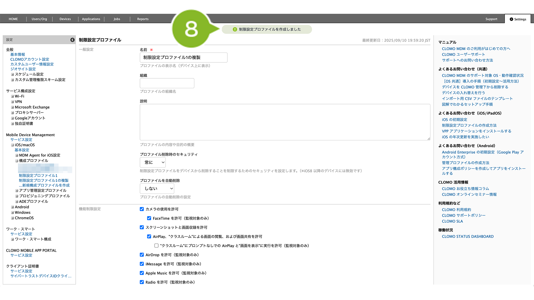
Task: Open the プロファイル削除時のセキュリティ dropdown
Action: 153,162
